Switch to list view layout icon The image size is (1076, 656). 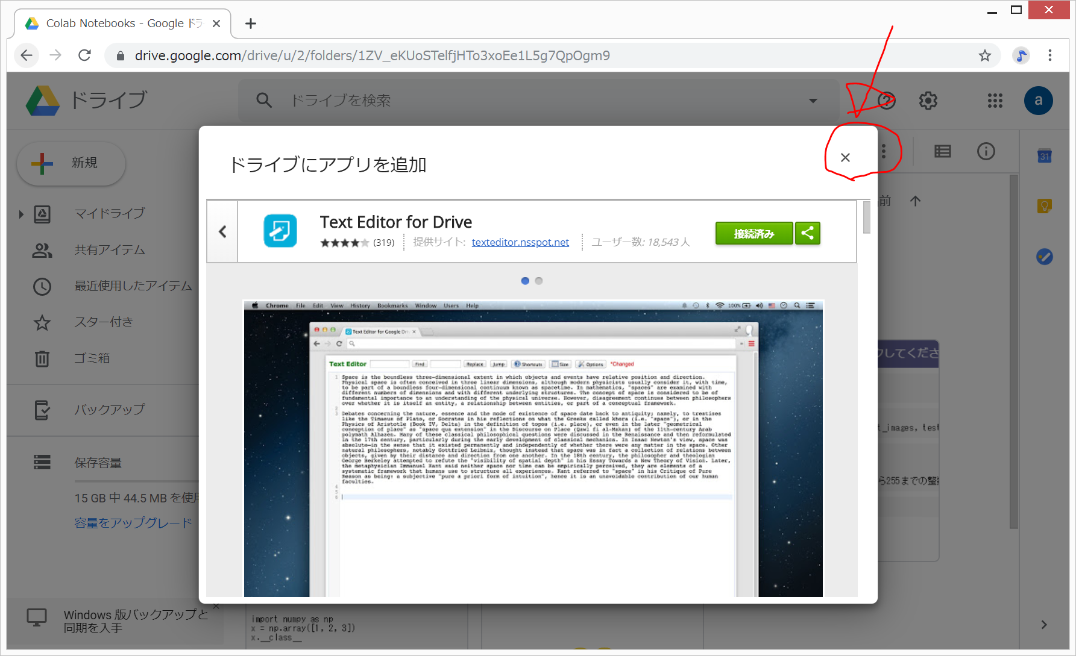pyautogui.click(x=942, y=151)
